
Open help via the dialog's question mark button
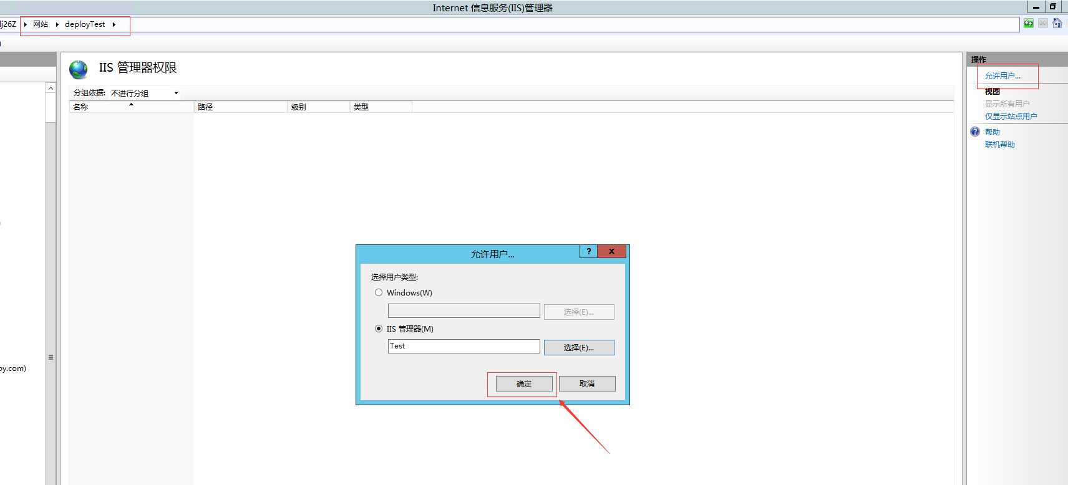pos(588,251)
